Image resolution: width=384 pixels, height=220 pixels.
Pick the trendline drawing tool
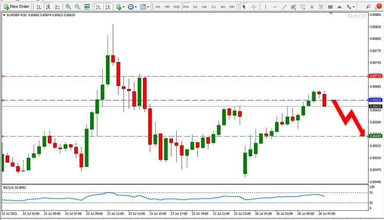click(x=284, y=7)
